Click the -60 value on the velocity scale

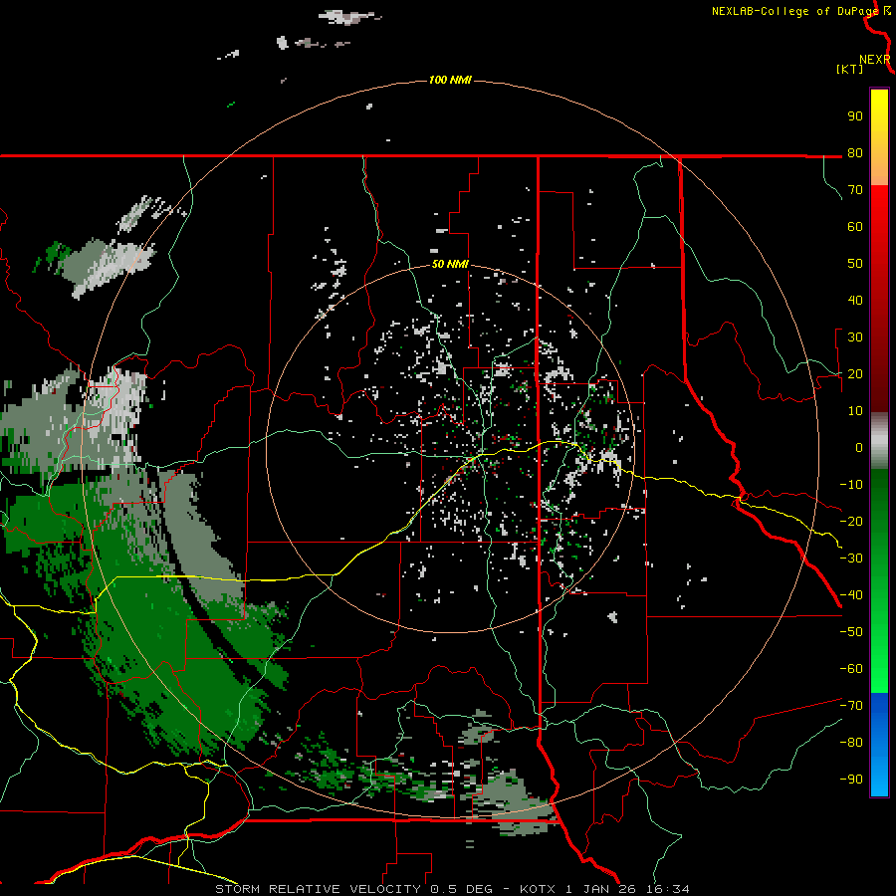click(851, 669)
